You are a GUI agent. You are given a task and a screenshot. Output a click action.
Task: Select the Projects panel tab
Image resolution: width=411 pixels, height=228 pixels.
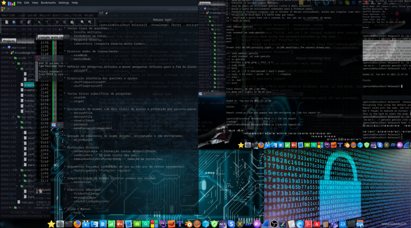pos(9,40)
